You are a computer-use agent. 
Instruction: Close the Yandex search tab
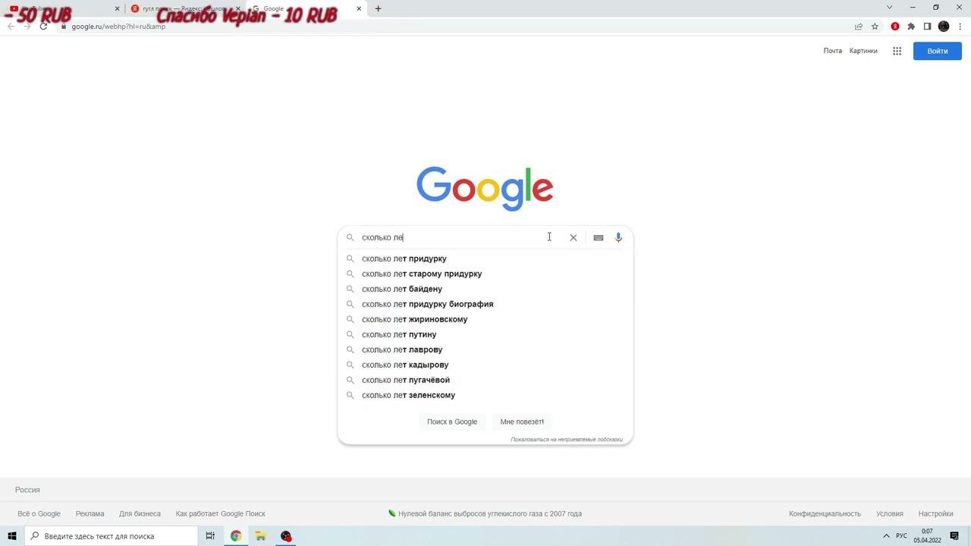[238, 8]
